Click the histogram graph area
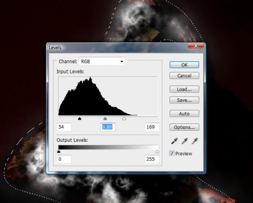The width and height of the screenshot is (253, 203). [108, 96]
